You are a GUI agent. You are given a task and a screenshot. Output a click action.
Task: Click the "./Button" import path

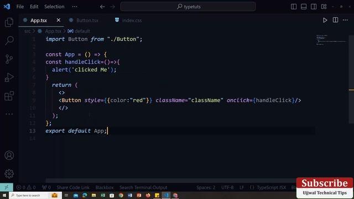coord(123,39)
